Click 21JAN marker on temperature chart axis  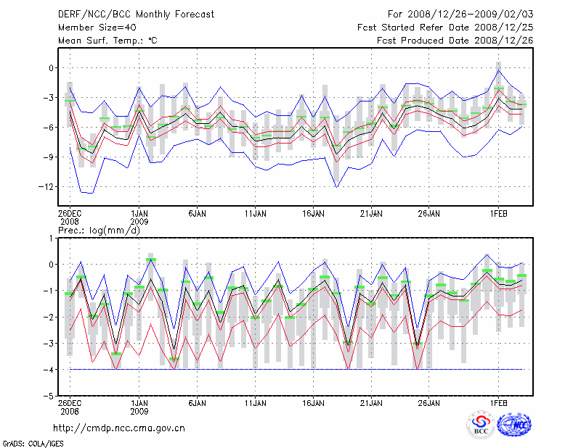(371, 214)
